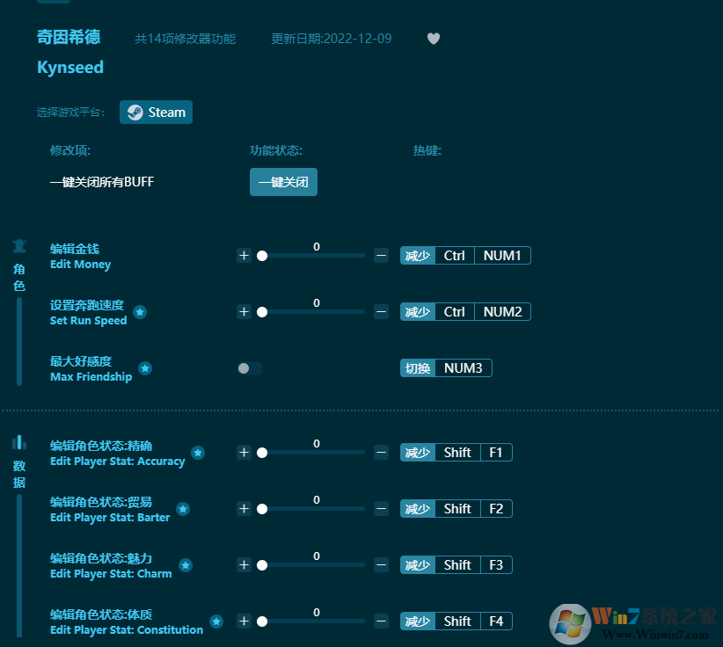Click 减少 label for Barter hotkey

pos(418,508)
